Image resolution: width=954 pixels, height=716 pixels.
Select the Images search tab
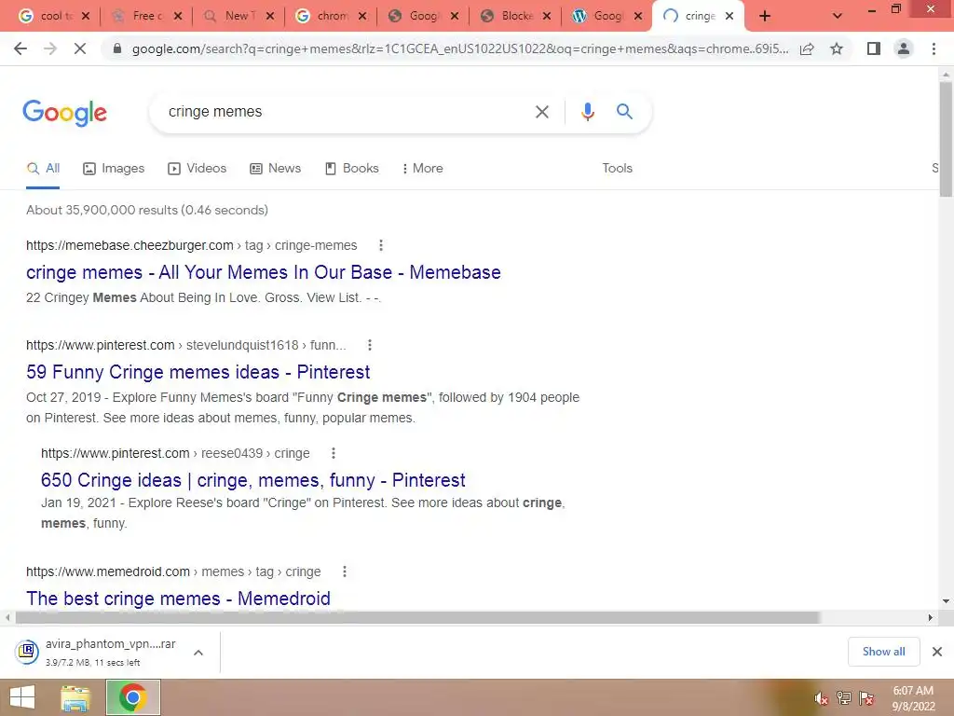point(114,169)
